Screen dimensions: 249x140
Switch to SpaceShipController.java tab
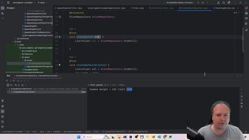coord(68,8)
